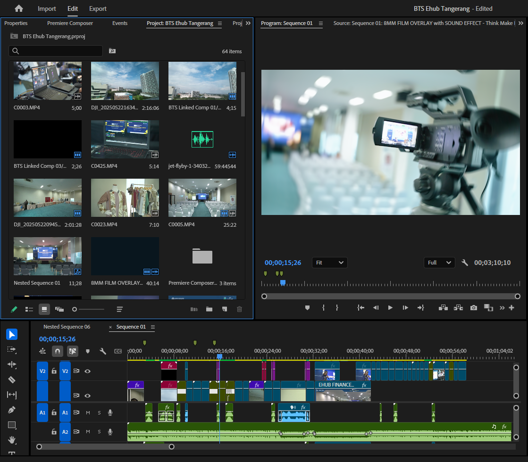Show more Program monitor transport buttons
The image size is (528, 462).
click(x=502, y=307)
